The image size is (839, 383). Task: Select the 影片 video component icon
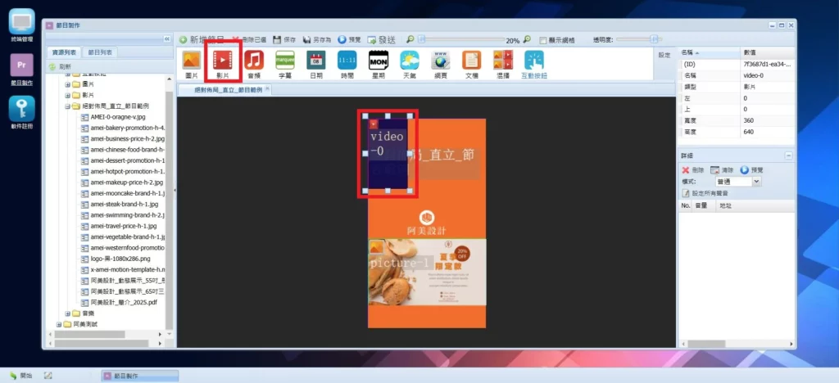(x=223, y=61)
